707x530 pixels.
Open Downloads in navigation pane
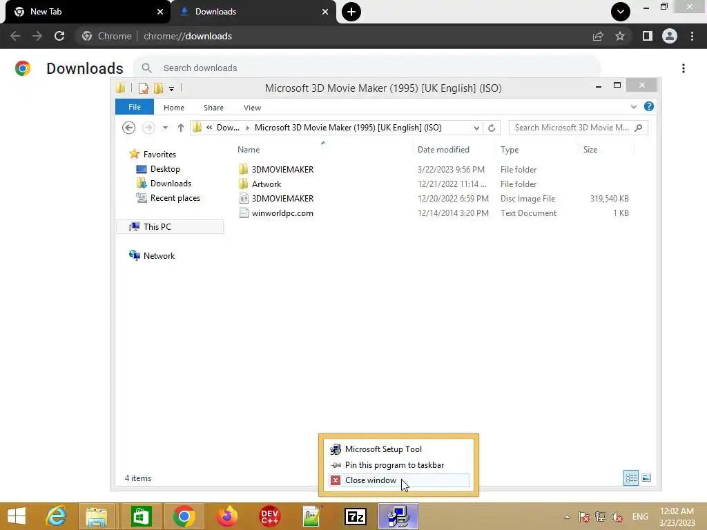coord(171,184)
